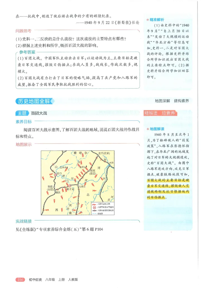Click the orange 精解读 培素养 banner
This screenshot has width=223, height=288.
[x=160, y=113]
